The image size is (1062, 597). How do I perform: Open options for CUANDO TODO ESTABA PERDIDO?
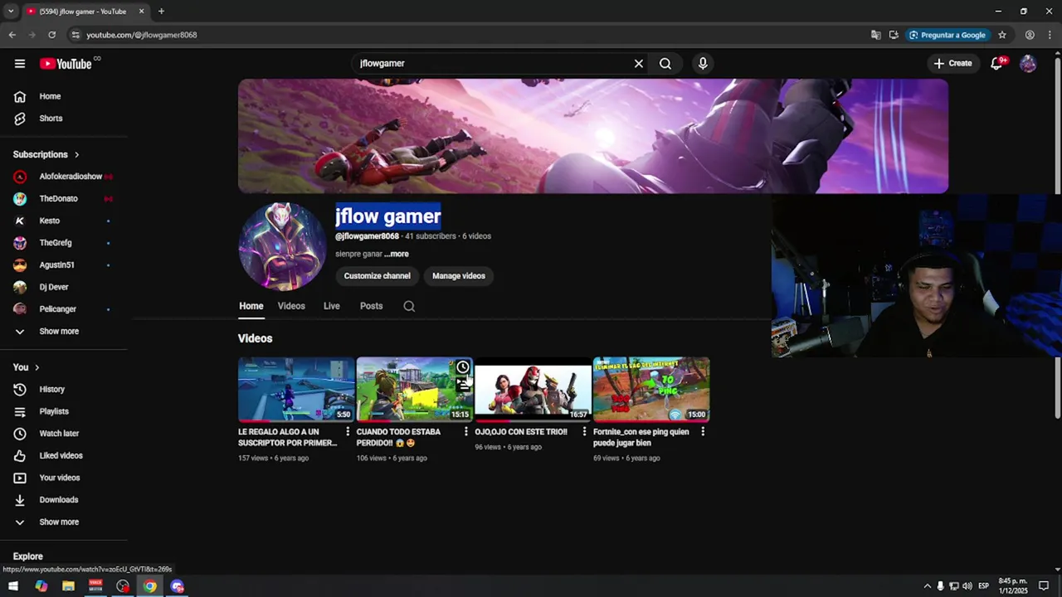coord(466,432)
